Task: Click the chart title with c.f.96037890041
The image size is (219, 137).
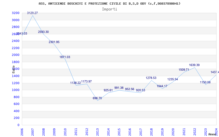Action: pos(109,4)
